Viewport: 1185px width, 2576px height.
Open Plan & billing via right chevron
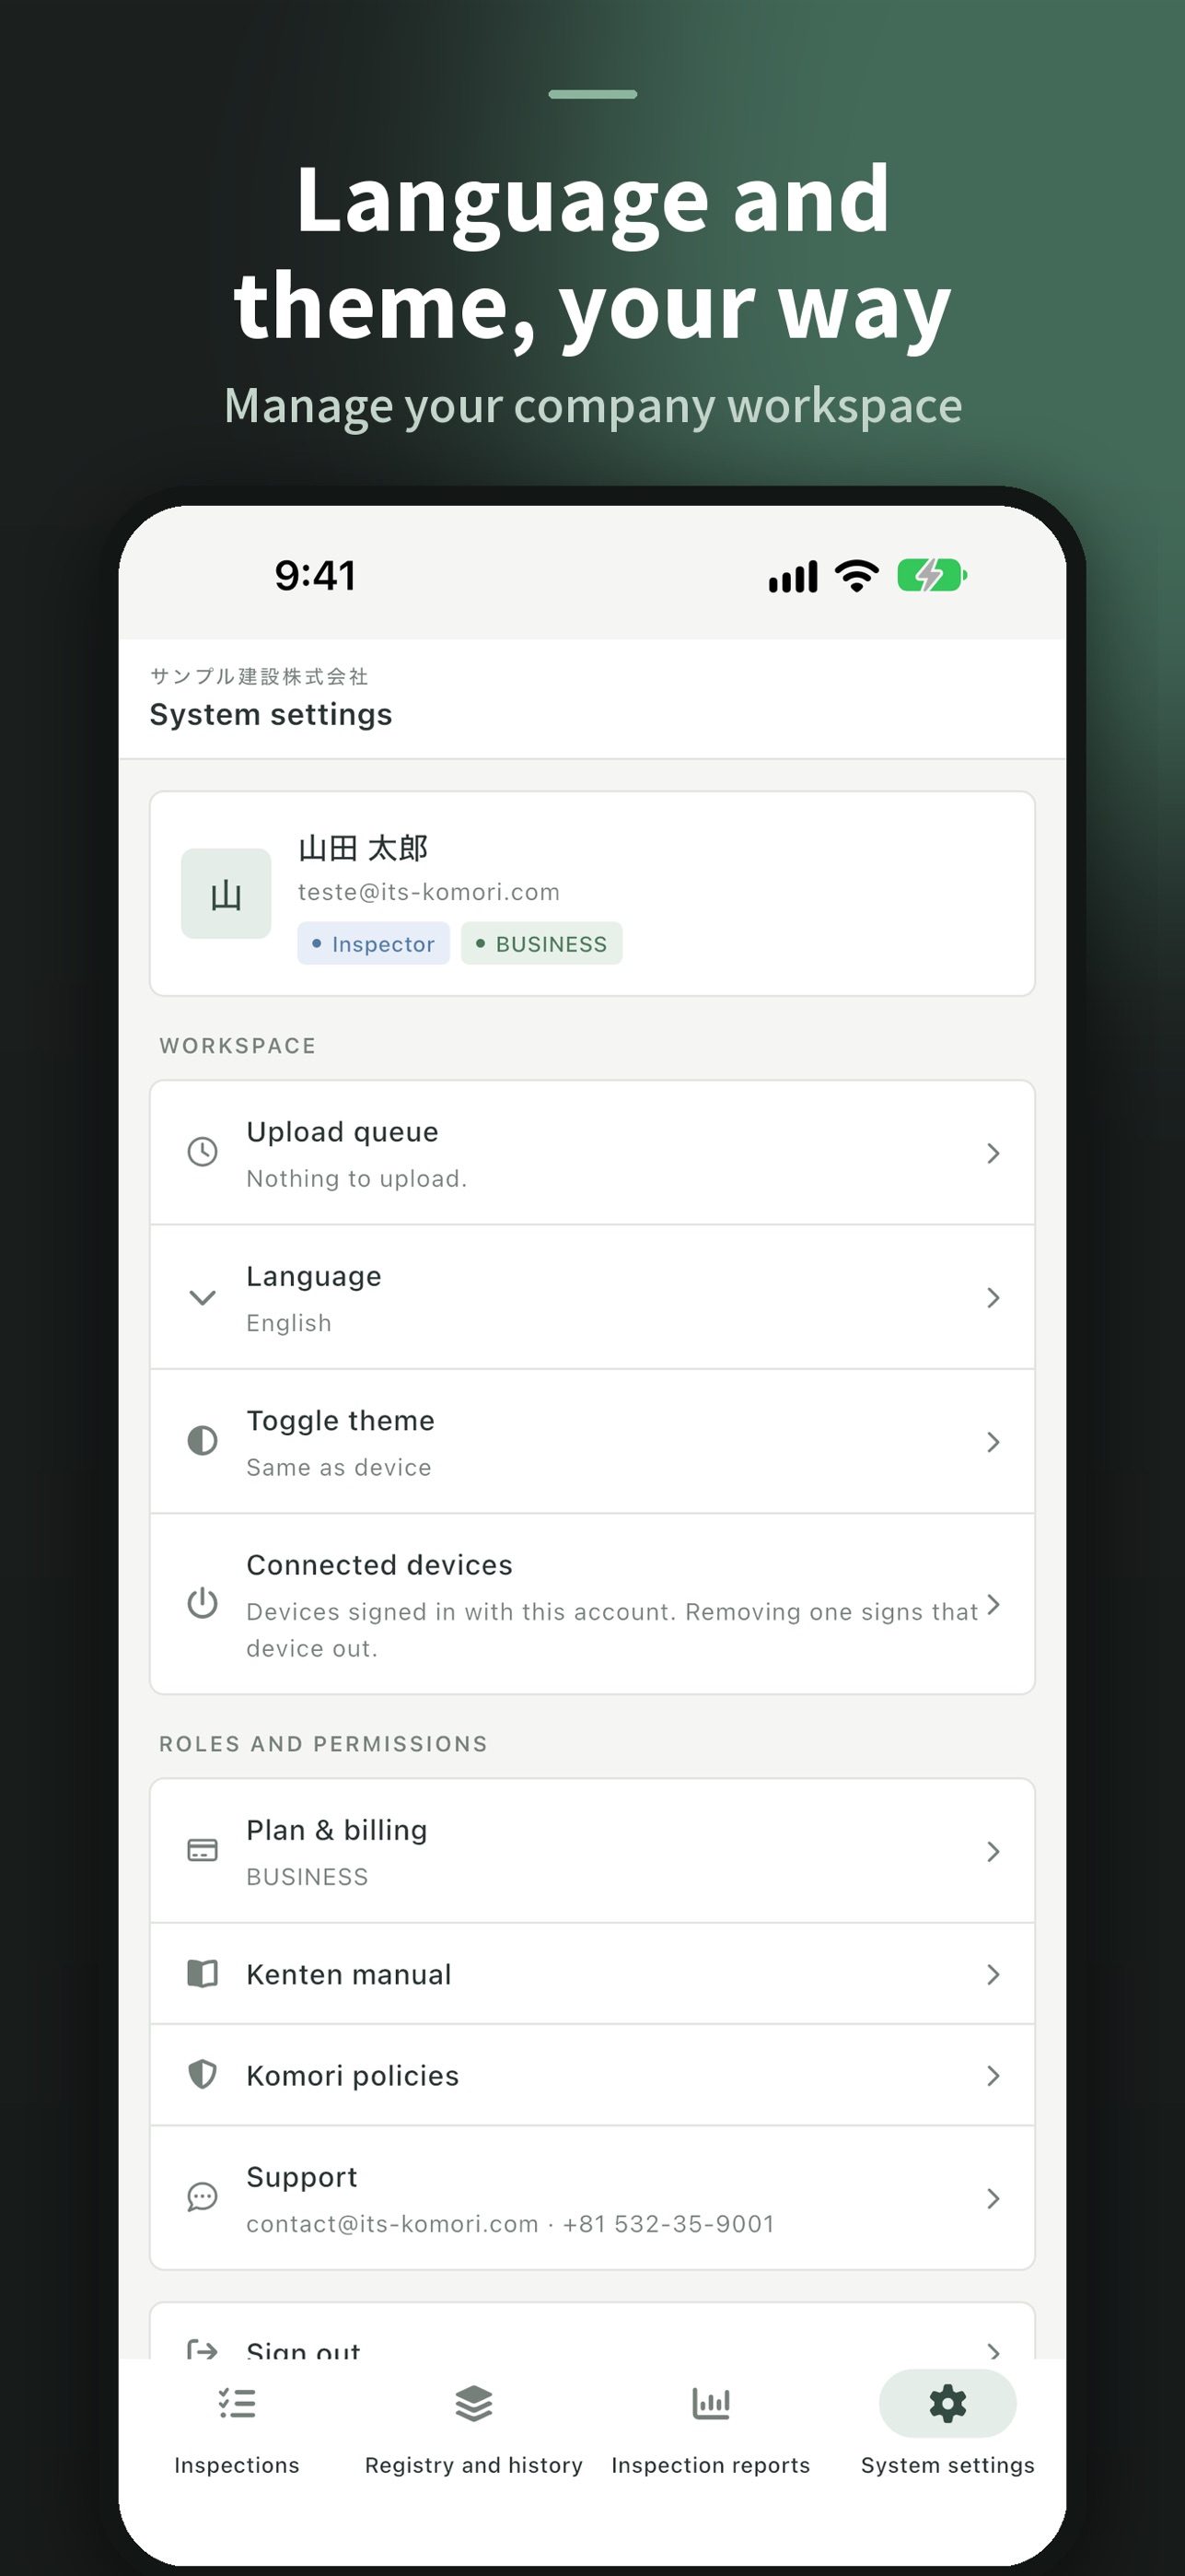(993, 1851)
